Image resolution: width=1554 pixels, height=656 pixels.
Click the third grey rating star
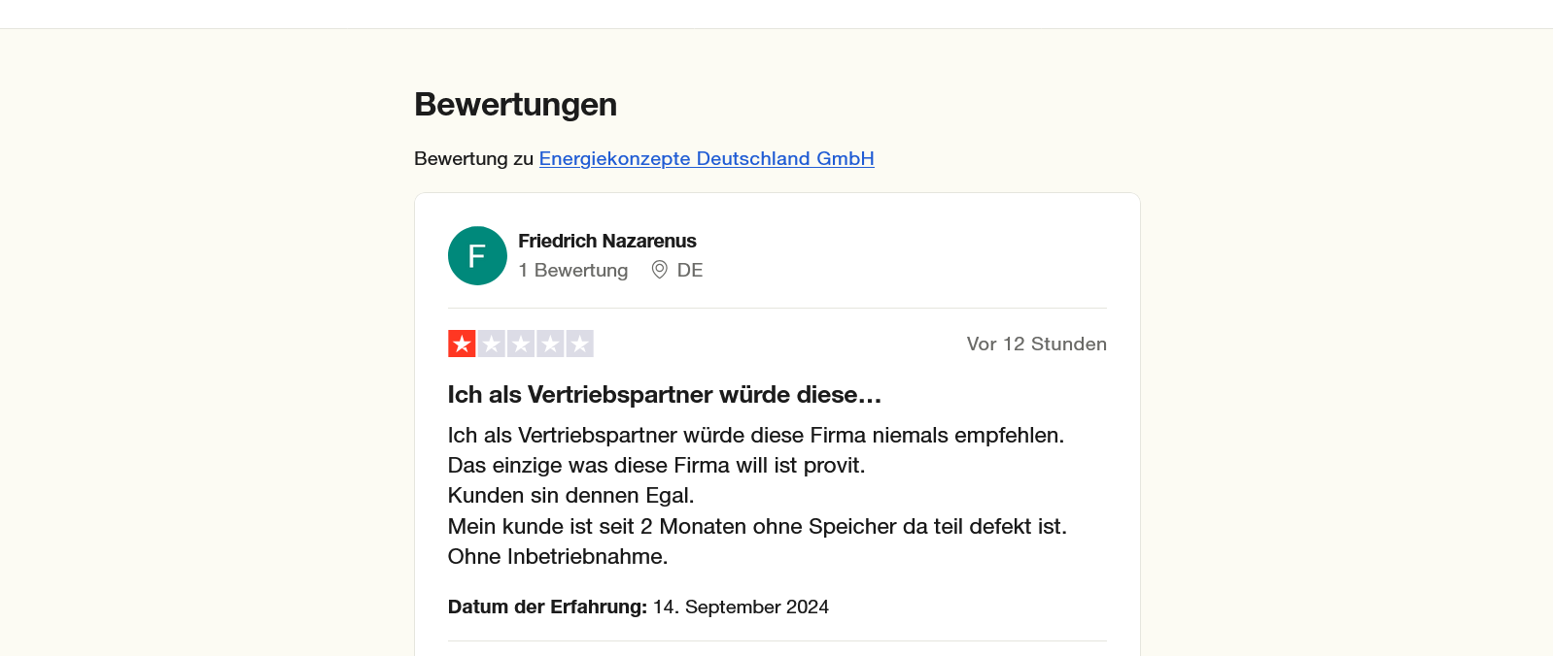[x=521, y=344]
